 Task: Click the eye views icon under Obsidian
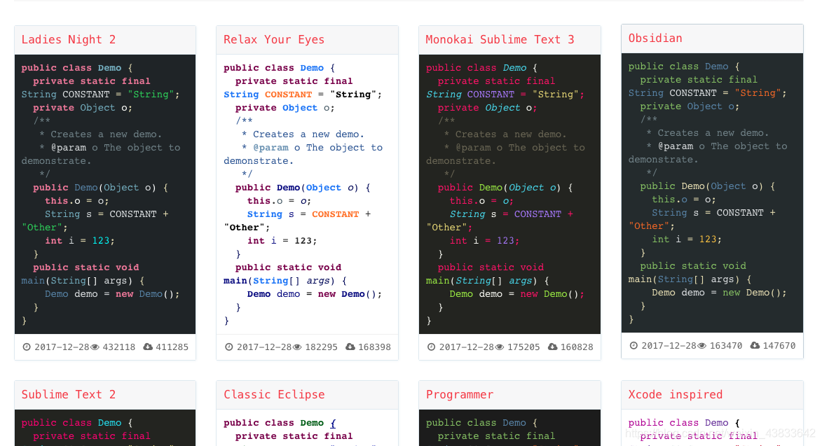pyautogui.click(x=702, y=345)
